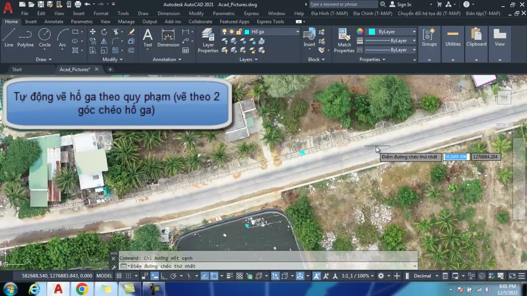The image size is (527, 296).
Task: Select the Text annotation tool
Action: 147,38
